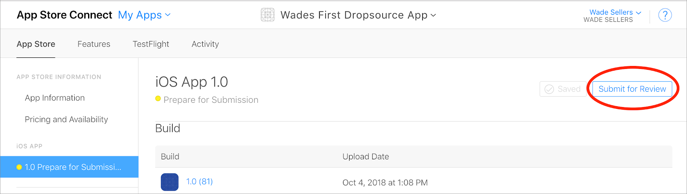This screenshot has width=687, height=194.
Task: Switch to the Features tab
Action: pyautogui.click(x=94, y=44)
